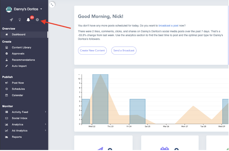Click the Calendar icon in sidebar
The image size is (229, 151).
pos(7,95)
